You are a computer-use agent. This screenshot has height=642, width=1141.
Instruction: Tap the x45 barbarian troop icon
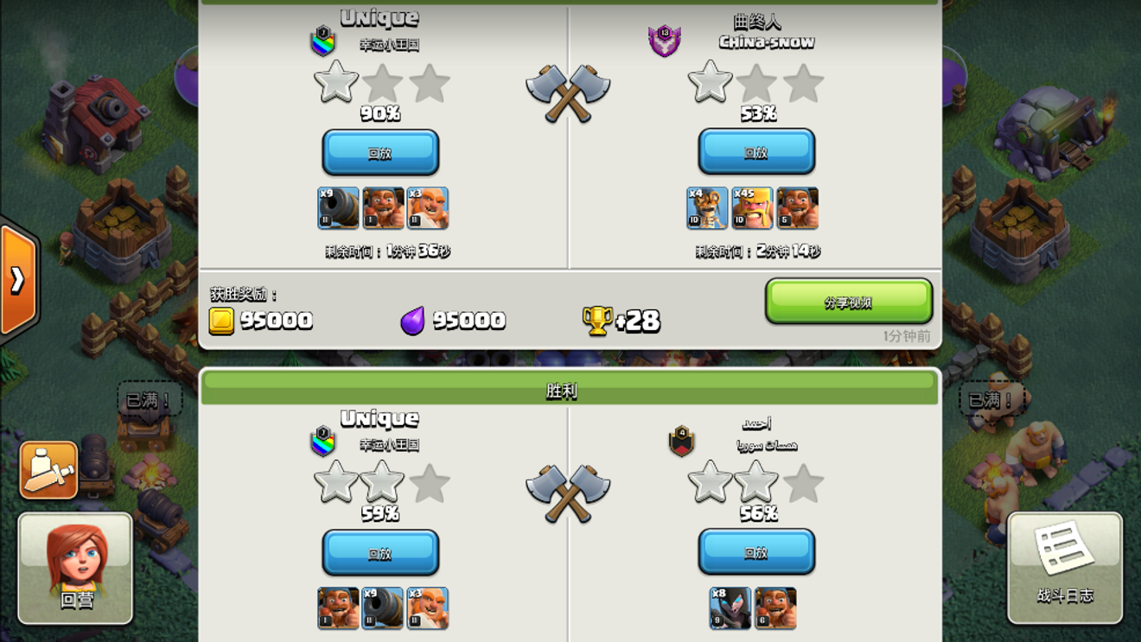coord(752,208)
